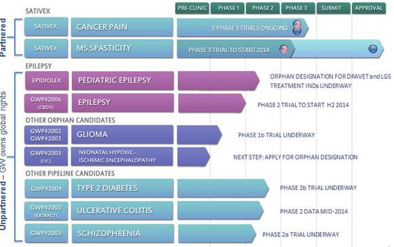Click the GLIOMA indication box

[x=122, y=135]
